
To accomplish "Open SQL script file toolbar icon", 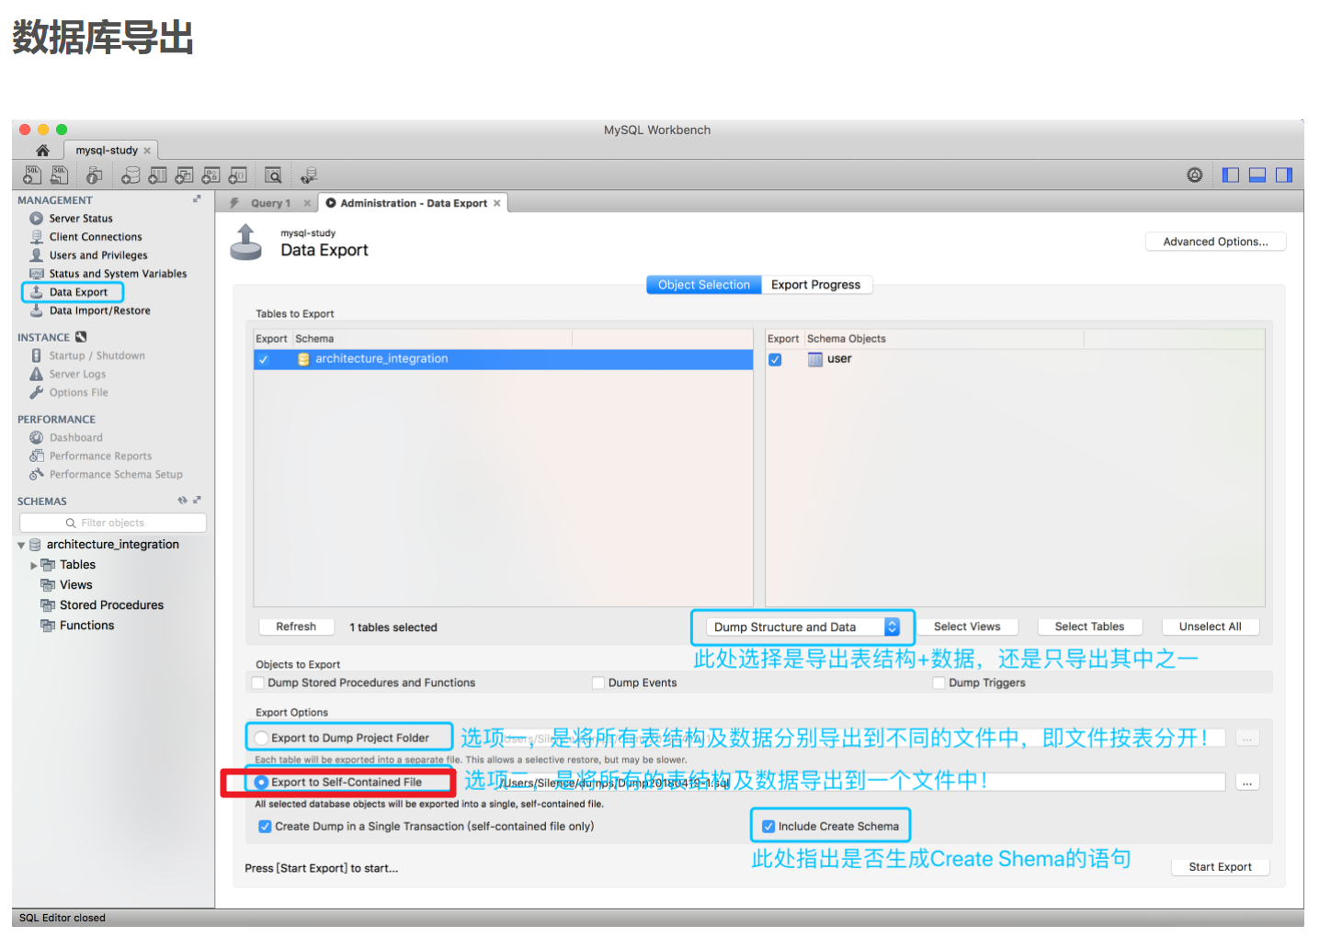I will 60,175.
